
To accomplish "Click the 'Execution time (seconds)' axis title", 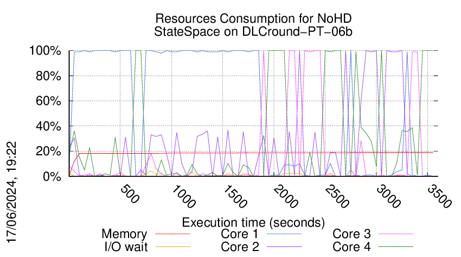I will [253, 222].
